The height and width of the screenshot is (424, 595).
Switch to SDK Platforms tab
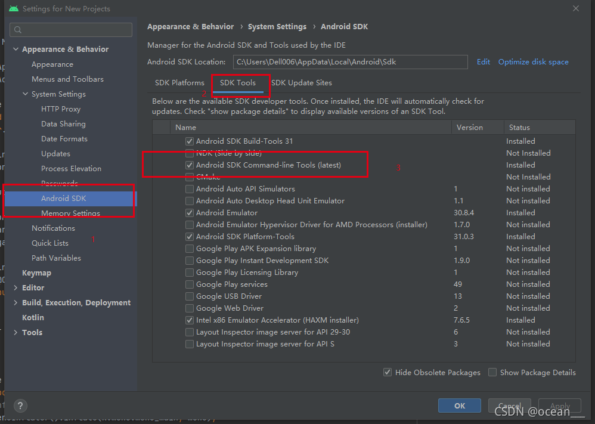click(179, 83)
